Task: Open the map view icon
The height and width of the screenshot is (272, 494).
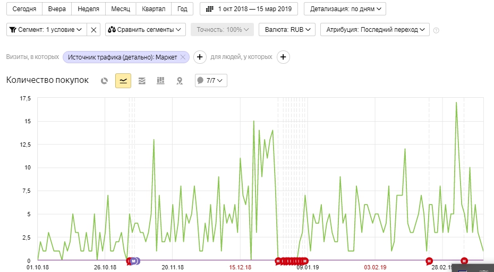Action: [180, 81]
